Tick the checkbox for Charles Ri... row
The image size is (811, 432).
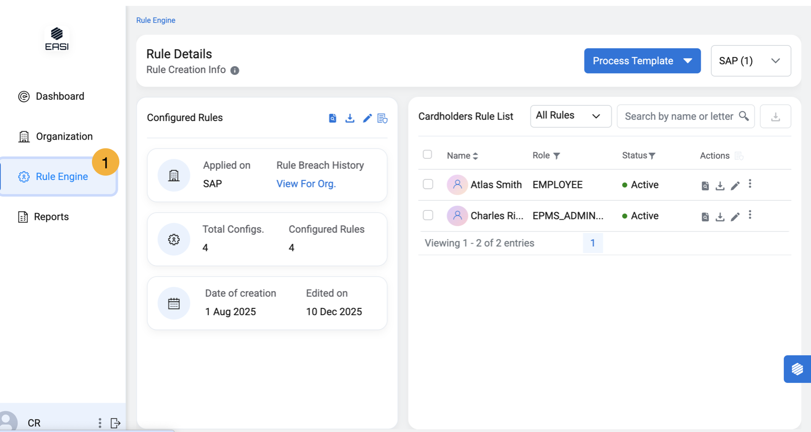[428, 216]
